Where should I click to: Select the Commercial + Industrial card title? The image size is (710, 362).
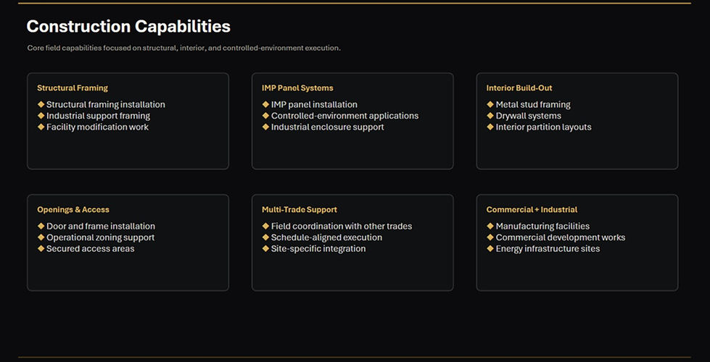click(532, 209)
